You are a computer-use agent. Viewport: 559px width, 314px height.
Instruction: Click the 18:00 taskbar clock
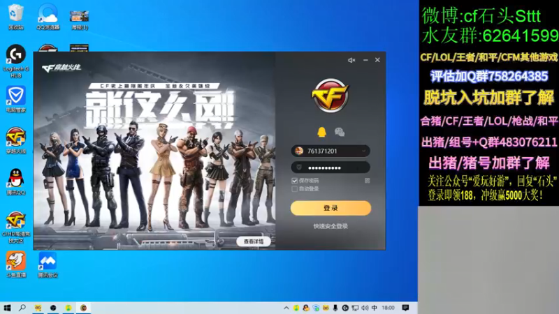click(389, 308)
